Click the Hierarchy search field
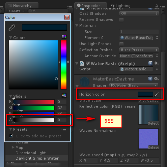The width and height of the screenshot is (167, 167). click(48, 11)
